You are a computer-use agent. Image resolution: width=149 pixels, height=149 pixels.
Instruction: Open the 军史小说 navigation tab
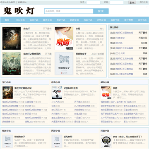[61, 20]
